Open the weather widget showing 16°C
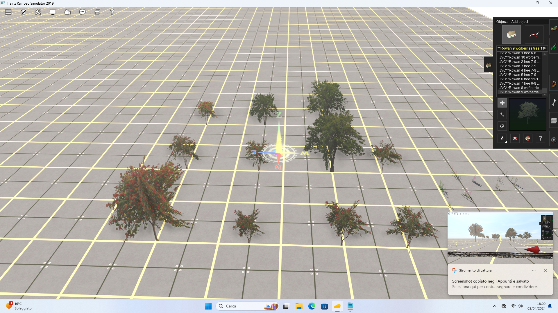The width and height of the screenshot is (558, 313). click(x=19, y=306)
